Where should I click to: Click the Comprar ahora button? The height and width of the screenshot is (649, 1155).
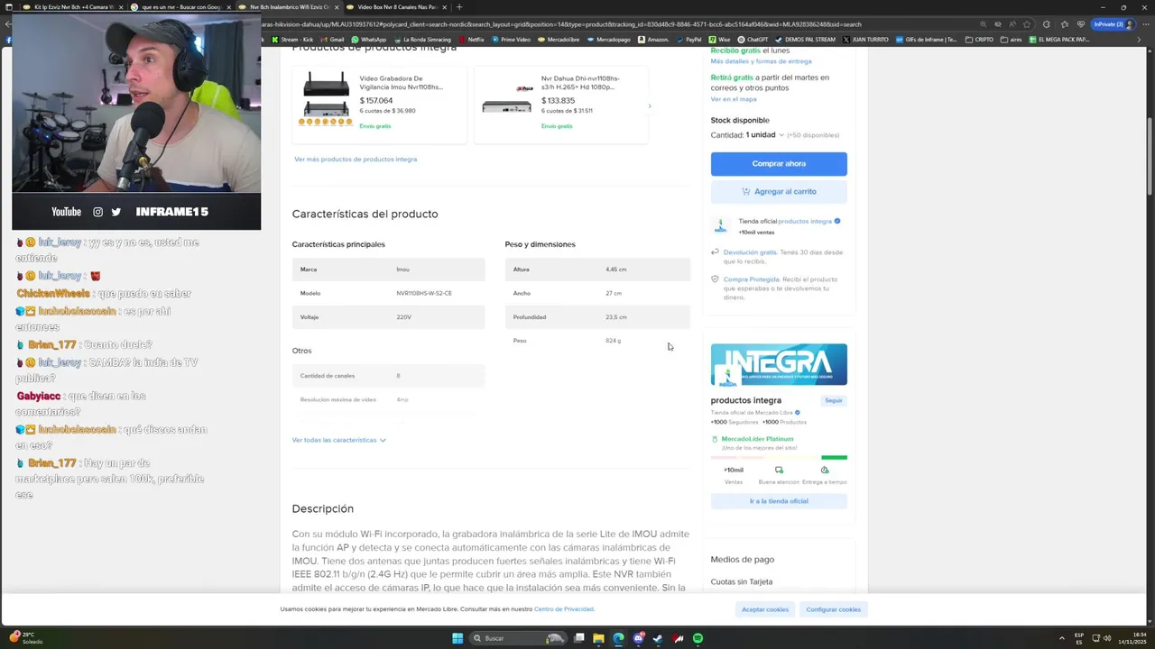(x=779, y=163)
